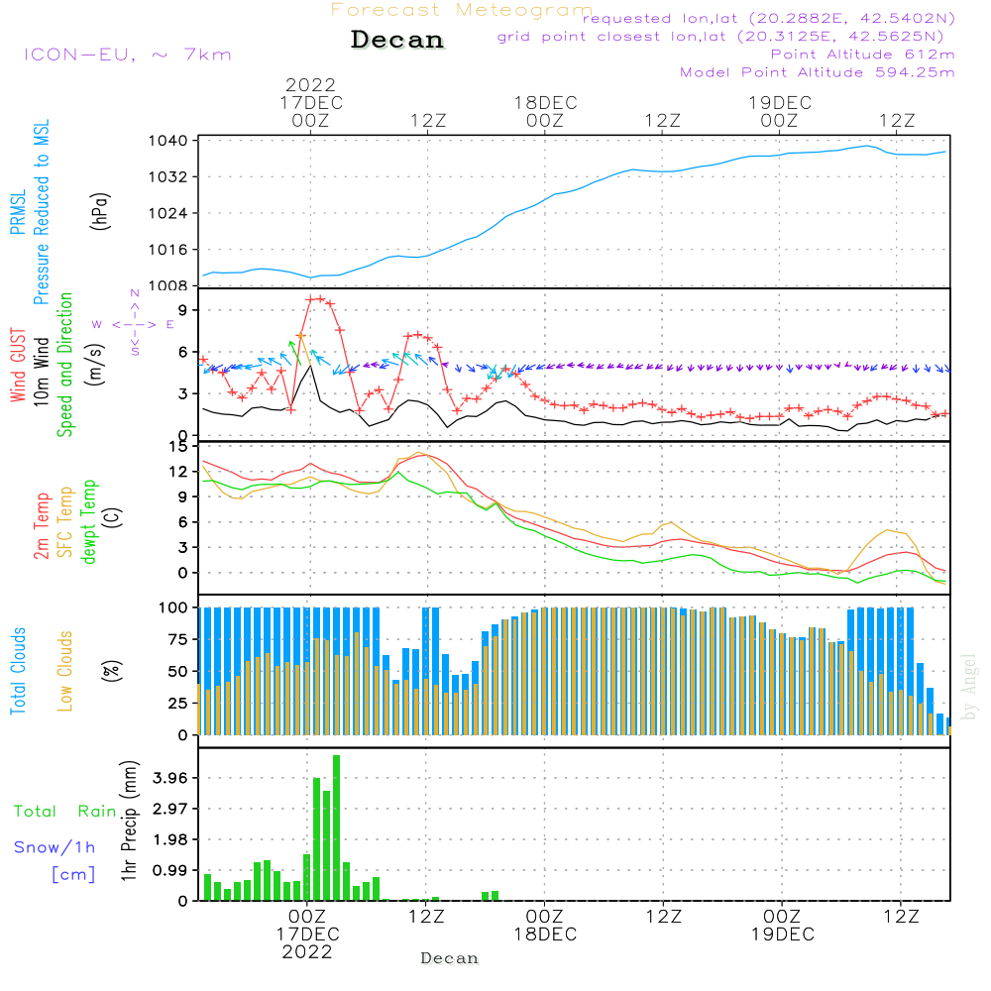Click the top '2022 17DEC 00Z' axis label

pyautogui.click(x=311, y=102)
